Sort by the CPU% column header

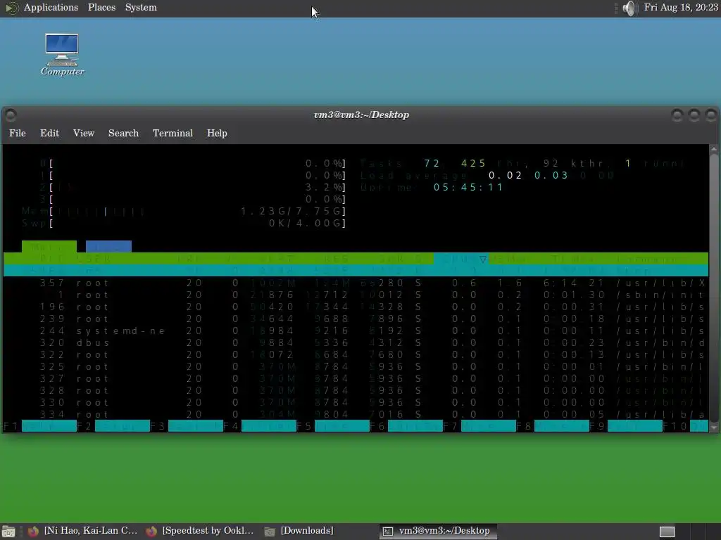pyautogui.click(x=460, y=259)
